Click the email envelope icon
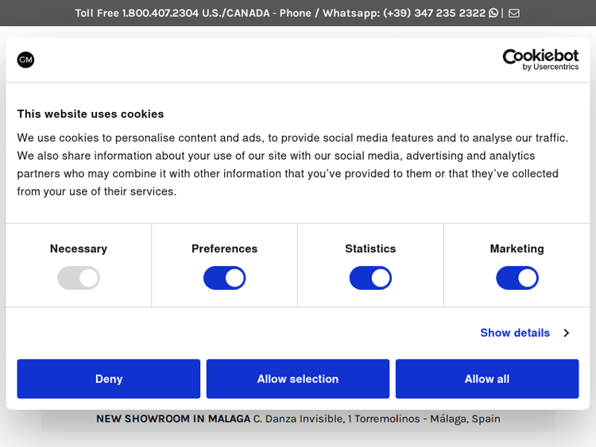 [x=514, y=13]
